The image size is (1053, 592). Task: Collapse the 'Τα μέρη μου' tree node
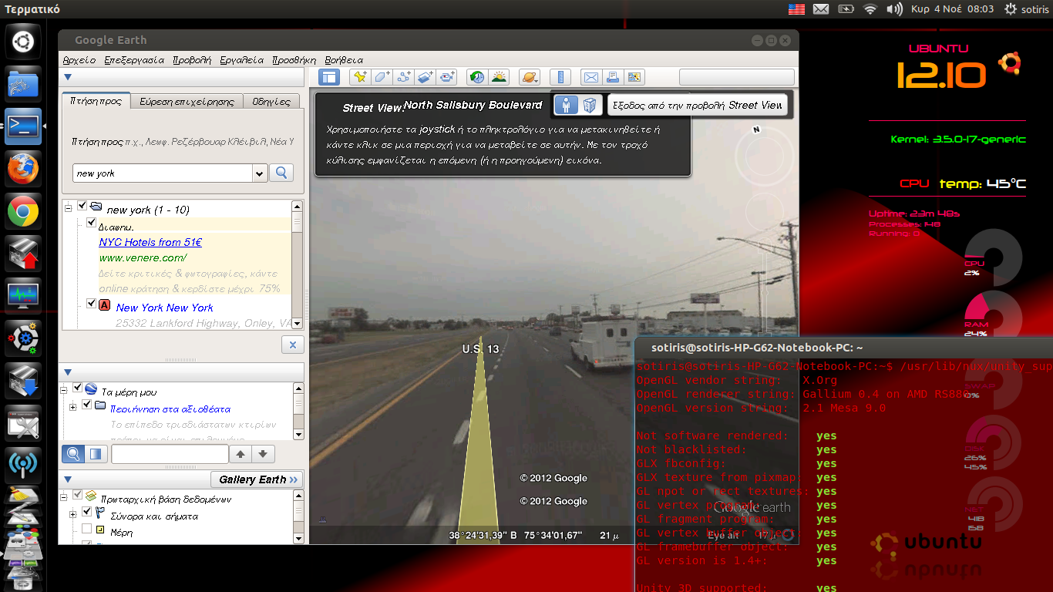63,388
